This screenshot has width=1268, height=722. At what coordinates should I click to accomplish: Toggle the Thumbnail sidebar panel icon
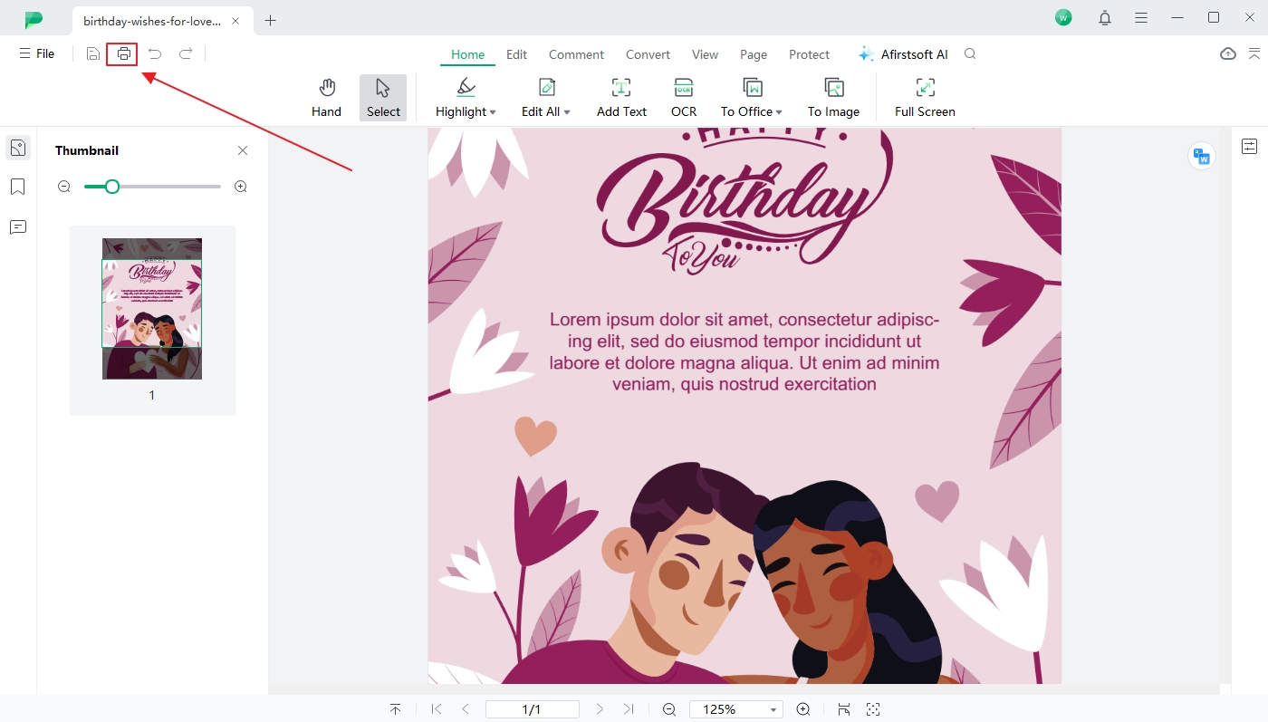(18, 148)
